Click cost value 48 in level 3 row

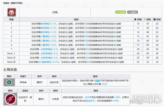click(x=148, y=32)
